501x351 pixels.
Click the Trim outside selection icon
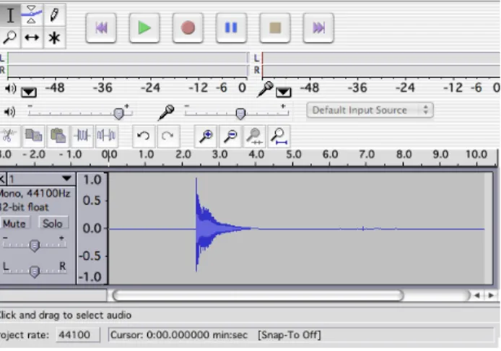(82, 136)
